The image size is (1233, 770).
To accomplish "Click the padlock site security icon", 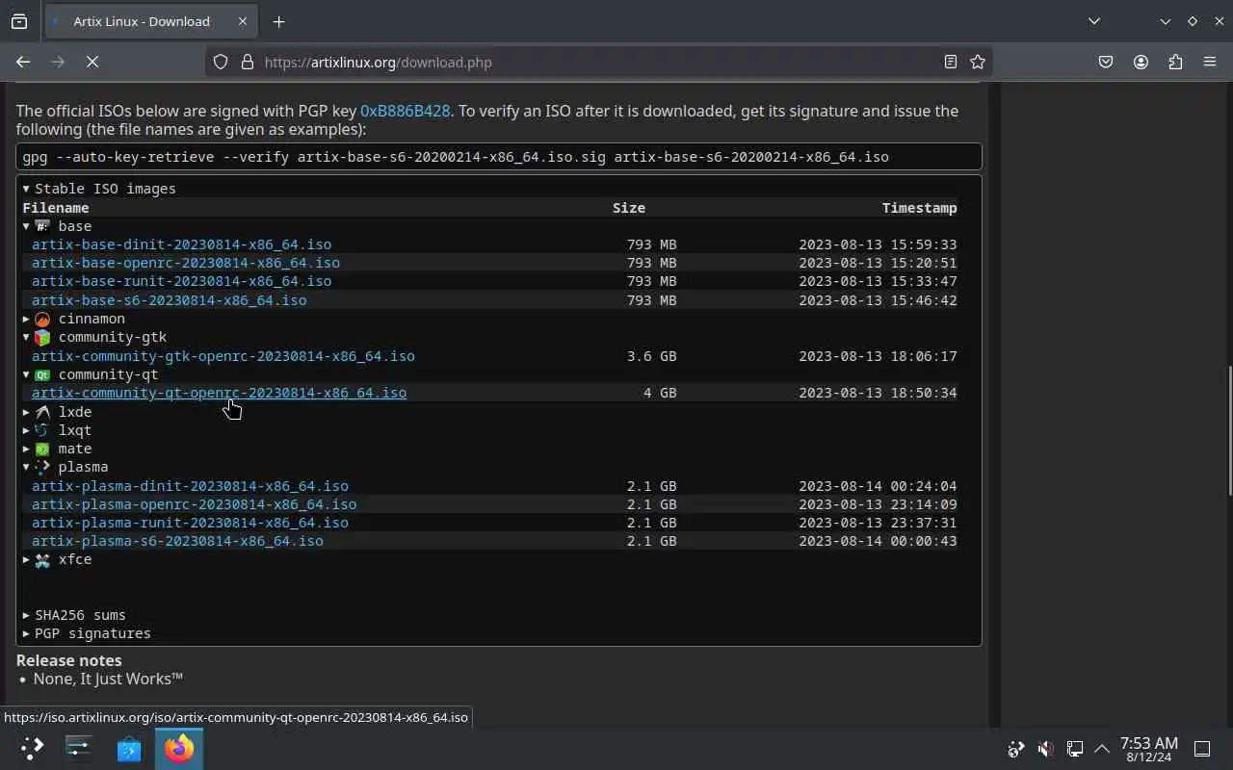I will click(247, 62).
